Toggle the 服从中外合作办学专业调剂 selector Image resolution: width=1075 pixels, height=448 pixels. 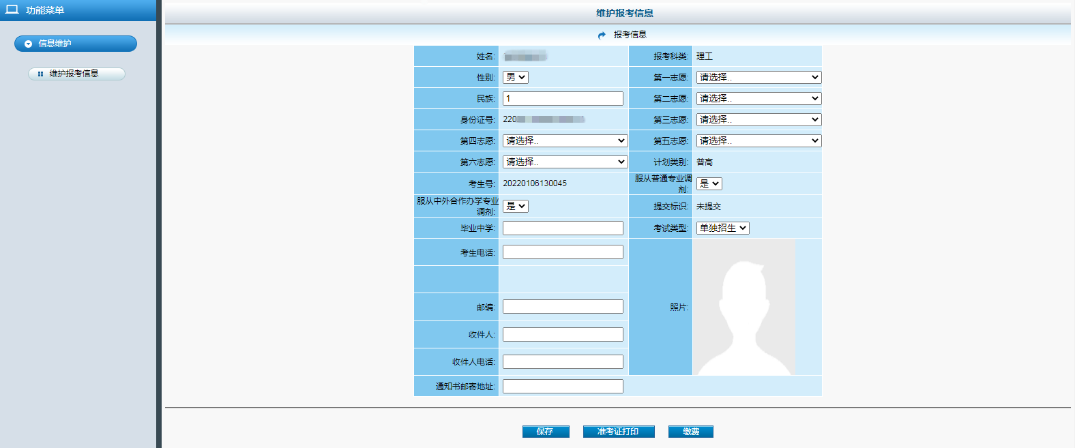[x=515, y=206]
